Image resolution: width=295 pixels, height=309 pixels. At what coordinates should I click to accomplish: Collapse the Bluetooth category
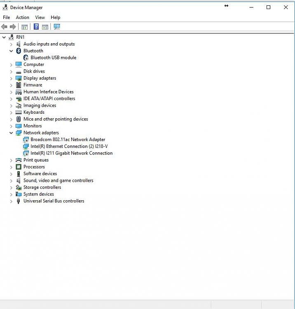coord(11,51)
